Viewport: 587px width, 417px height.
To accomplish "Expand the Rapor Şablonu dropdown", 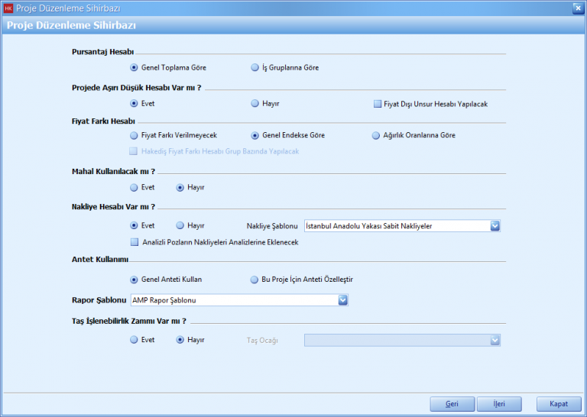I will click(x=343, y=300).
